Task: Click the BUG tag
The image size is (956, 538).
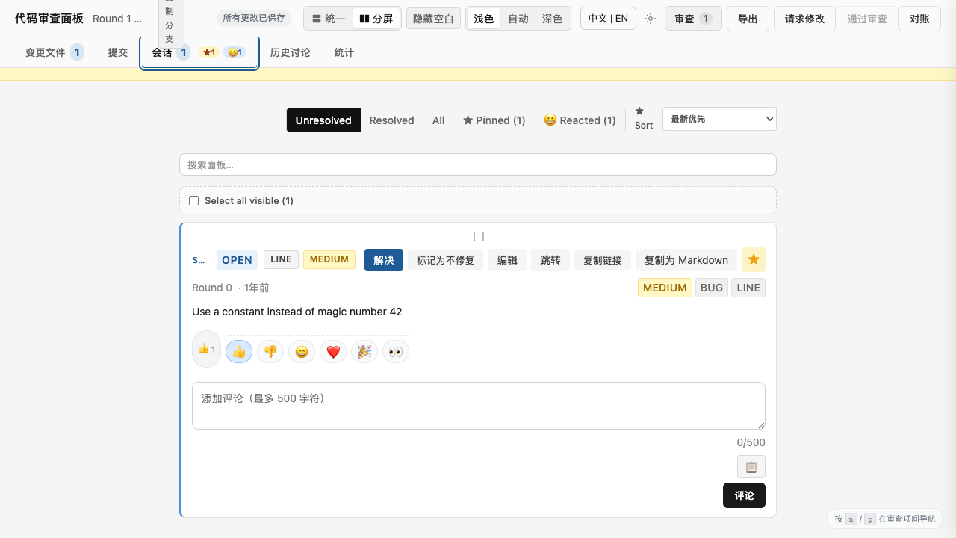Action: (712, 288)
